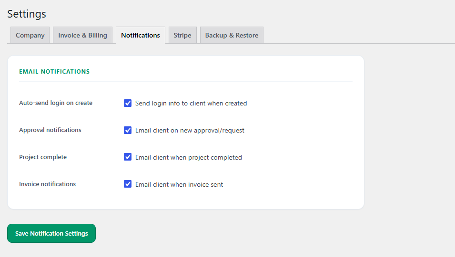Click the 'Approval notifications' row label

point(50,130)
